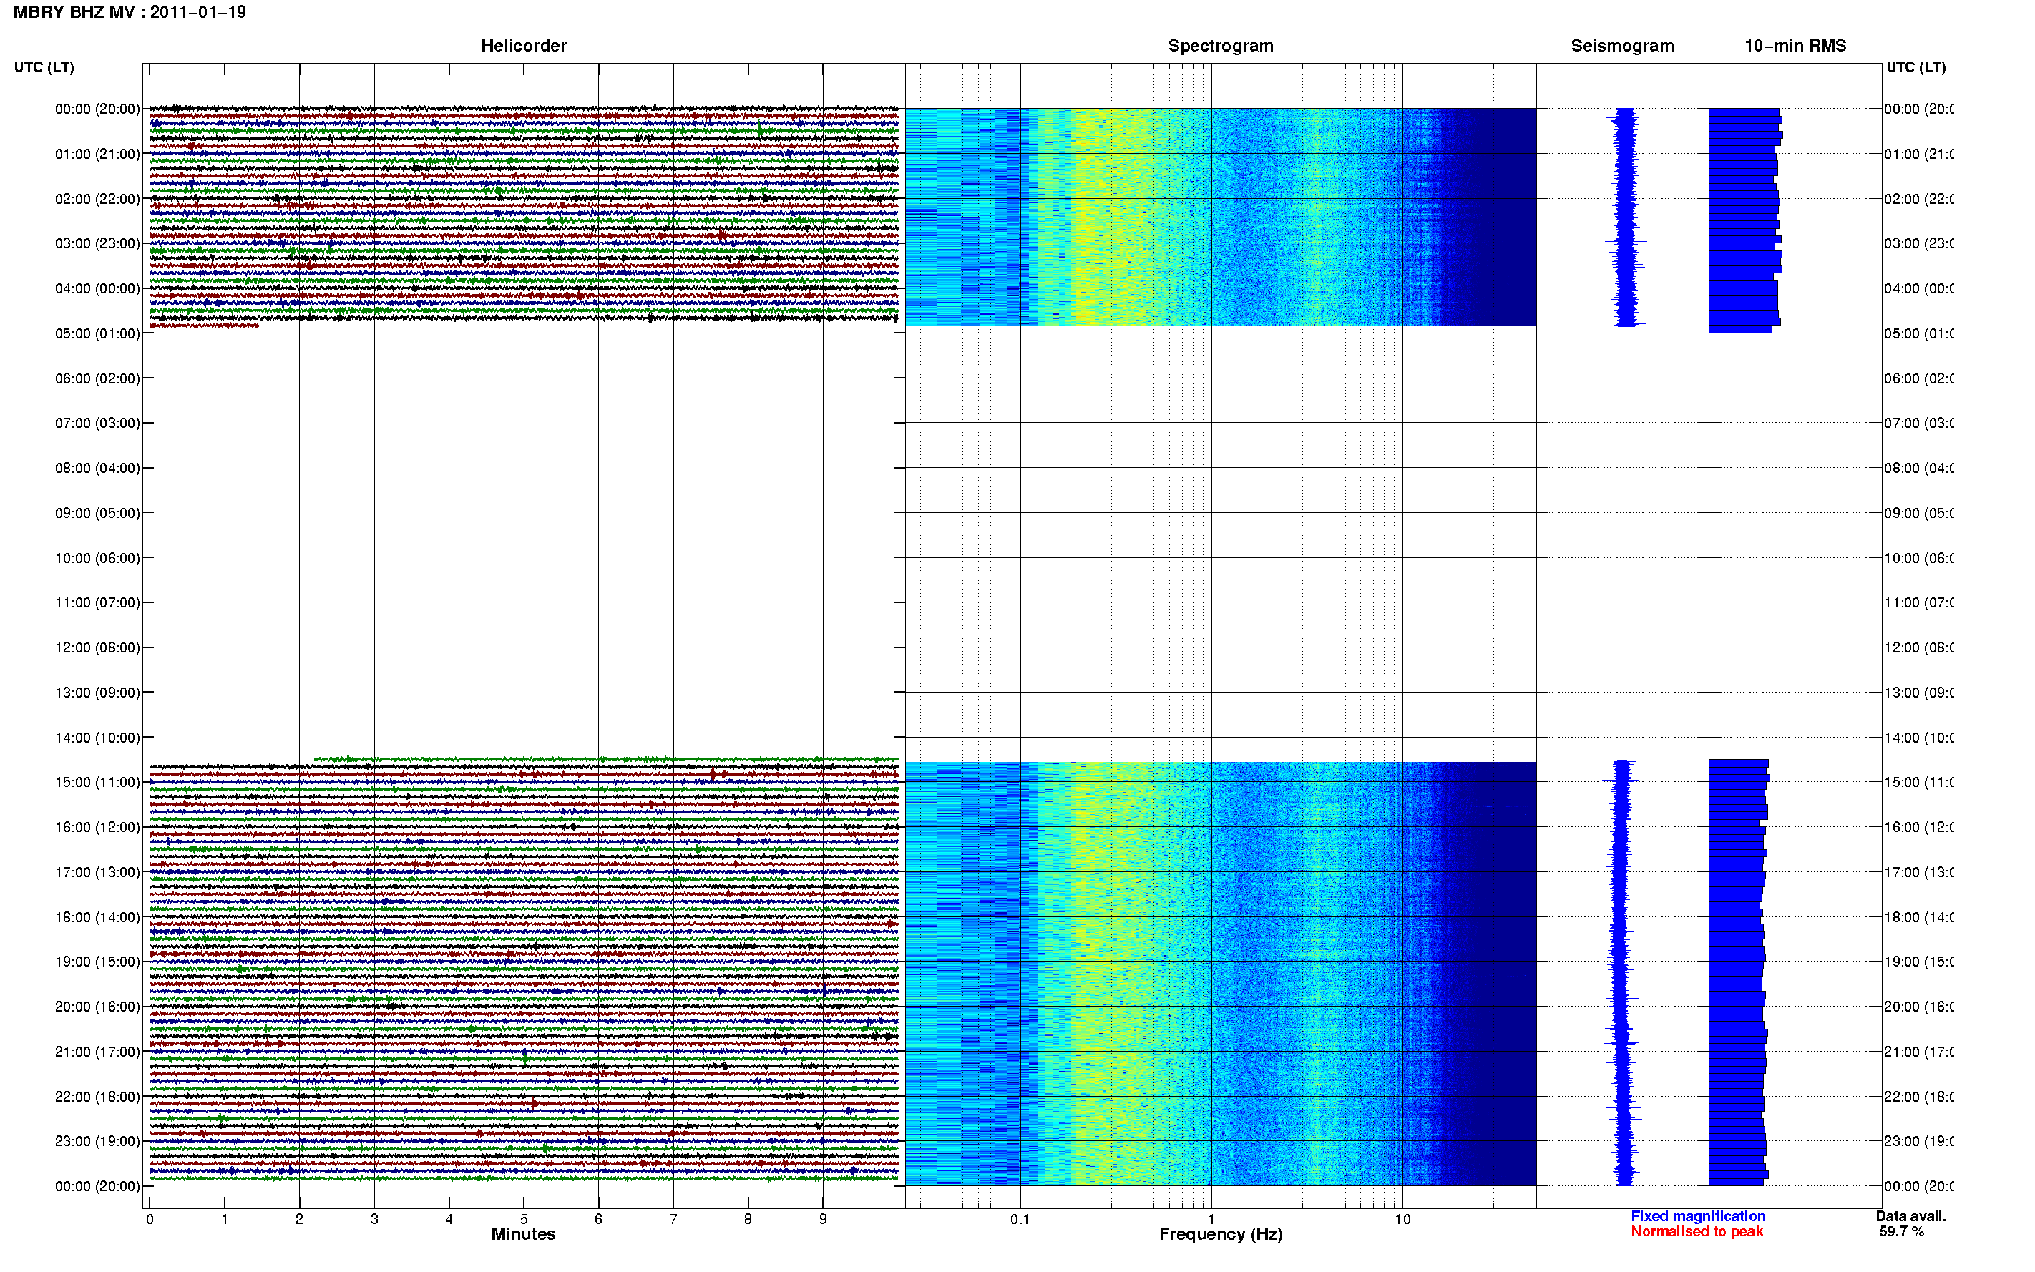Click left time label '04:00 (00:00)'

[97, 288]
